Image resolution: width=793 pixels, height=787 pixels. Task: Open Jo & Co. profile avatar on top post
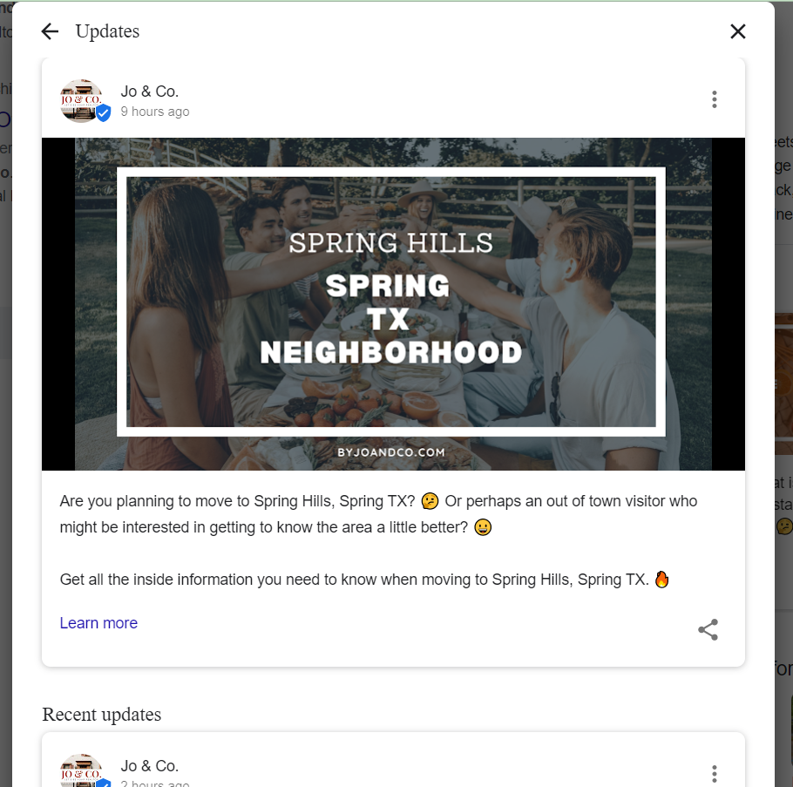(x=81, y=100)
